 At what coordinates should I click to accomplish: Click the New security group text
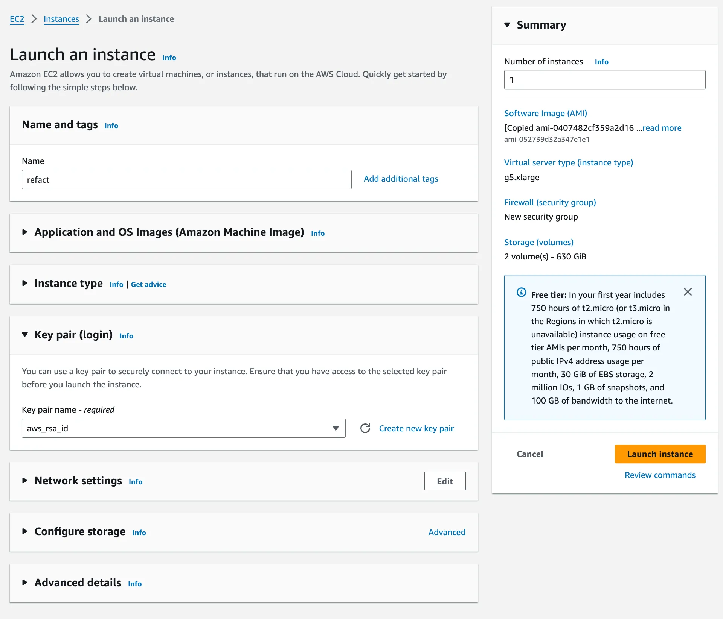click(x=541, y=217)
